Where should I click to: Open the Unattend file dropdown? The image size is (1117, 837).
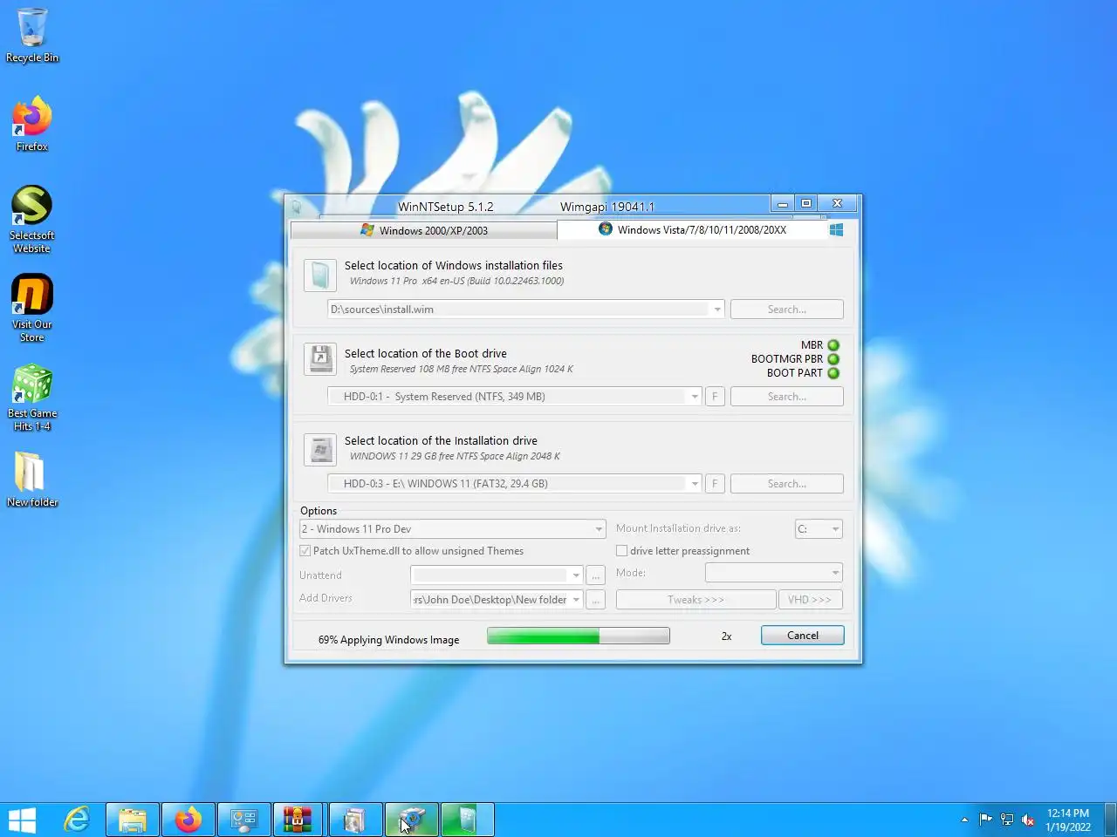point(576,575)
